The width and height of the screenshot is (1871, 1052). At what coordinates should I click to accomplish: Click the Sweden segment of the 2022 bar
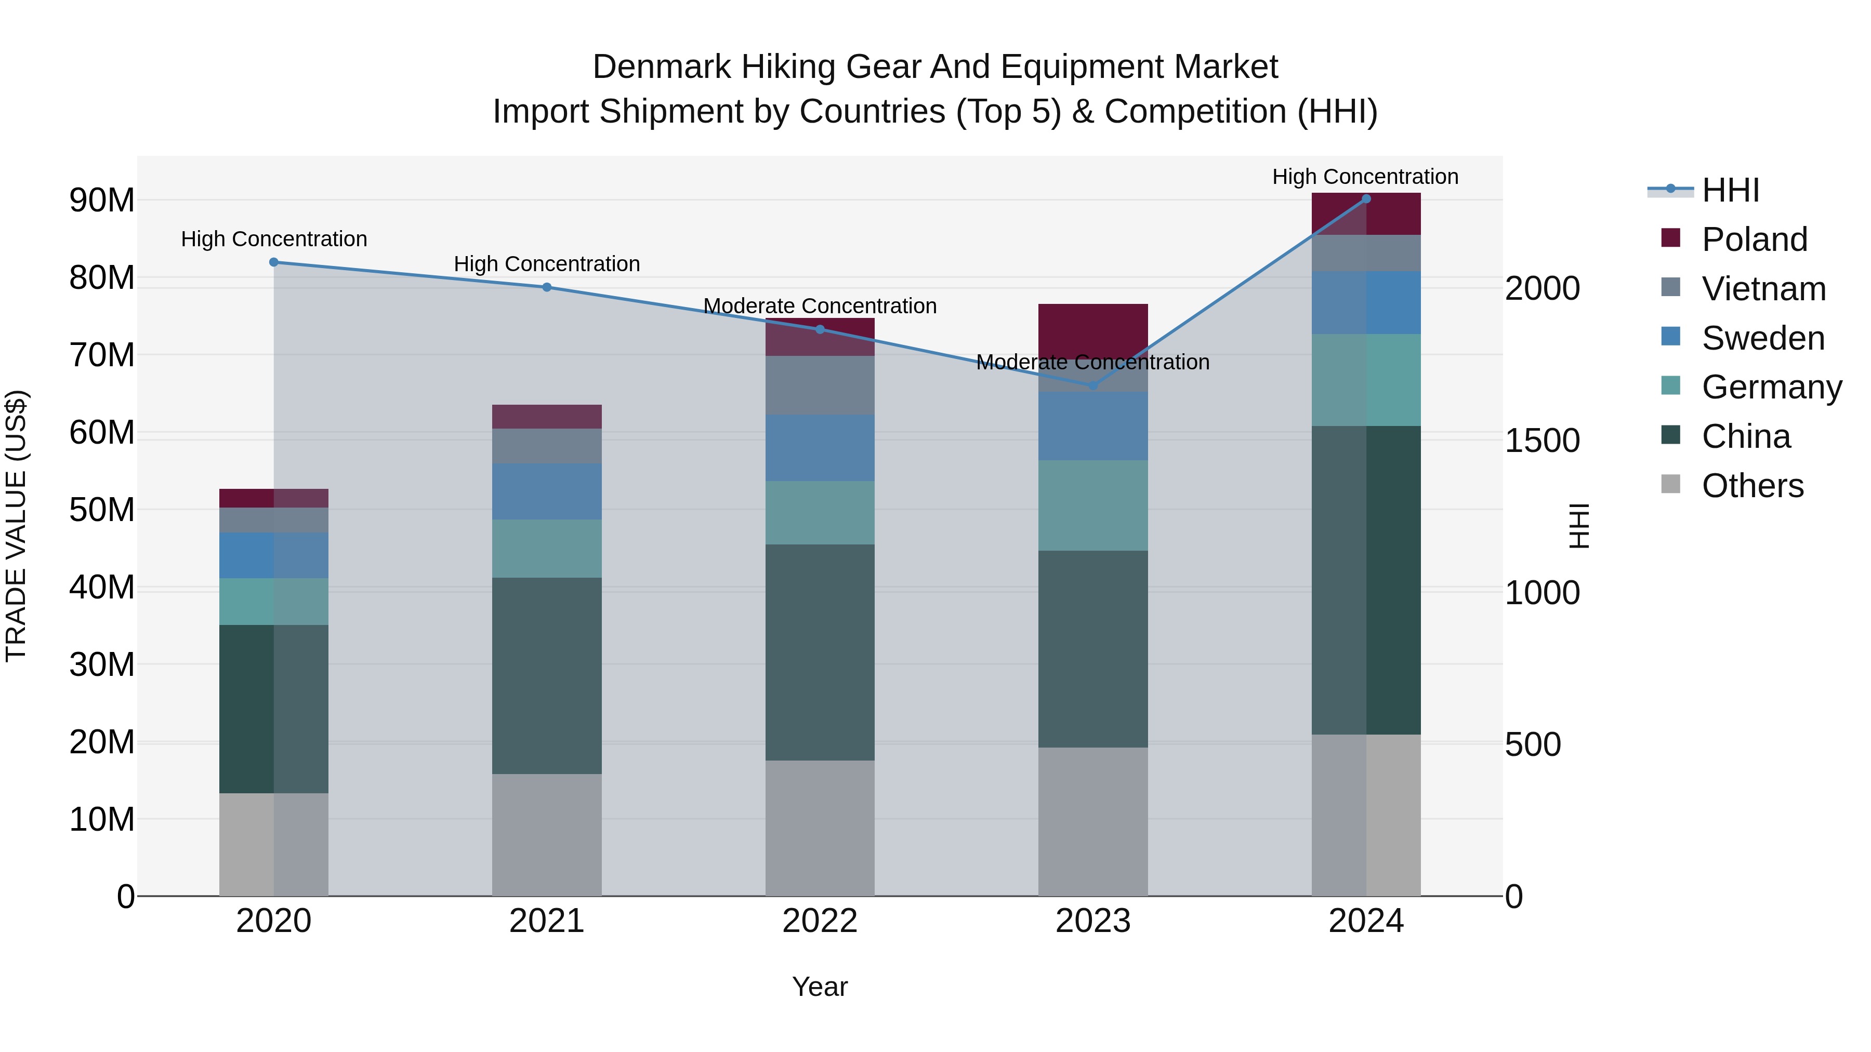[820, 447]
